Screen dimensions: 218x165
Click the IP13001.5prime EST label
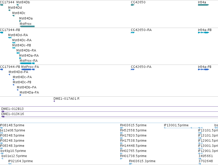click(x=176, y=125)
